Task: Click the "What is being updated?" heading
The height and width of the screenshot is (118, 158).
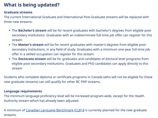Action: [32, 5]
